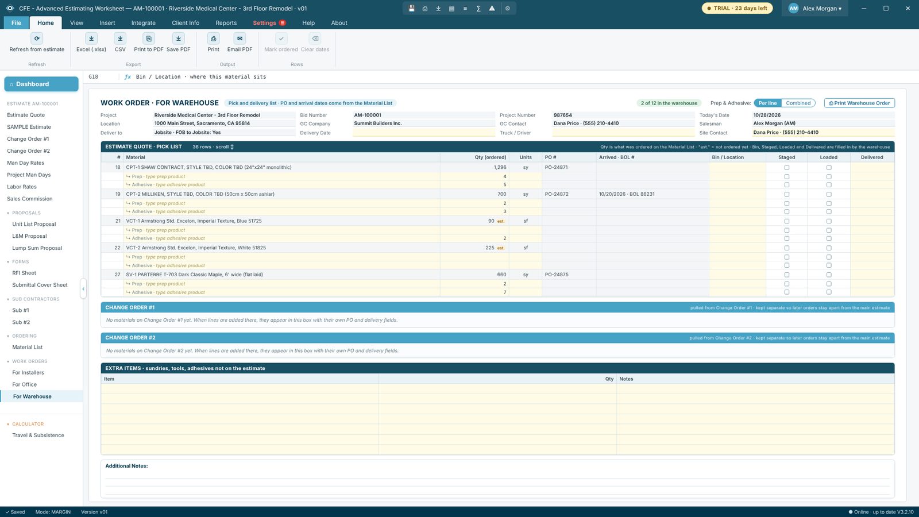This screenshot has width=919, height=517.
Task: Switch to the Integrate tab
Action: click(144, 23)
